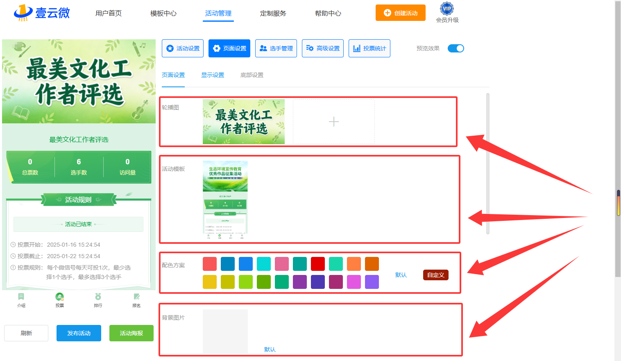Tap the 投票 icon in preview footer
The height and width of the screenshot is (361, 621).
[60, 300]
